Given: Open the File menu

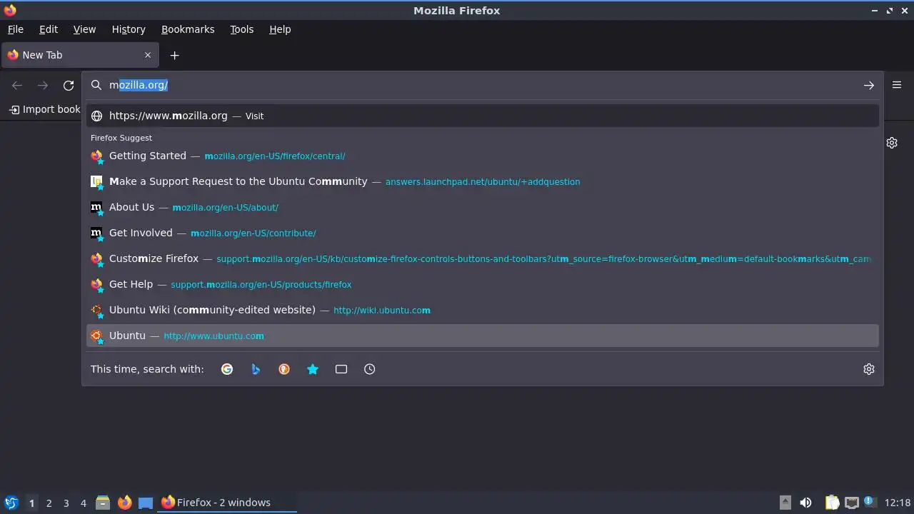Looking at the screenshot, I should 15,29.
